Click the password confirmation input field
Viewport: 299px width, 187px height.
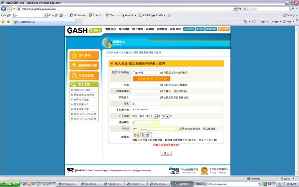coord(146,91)
